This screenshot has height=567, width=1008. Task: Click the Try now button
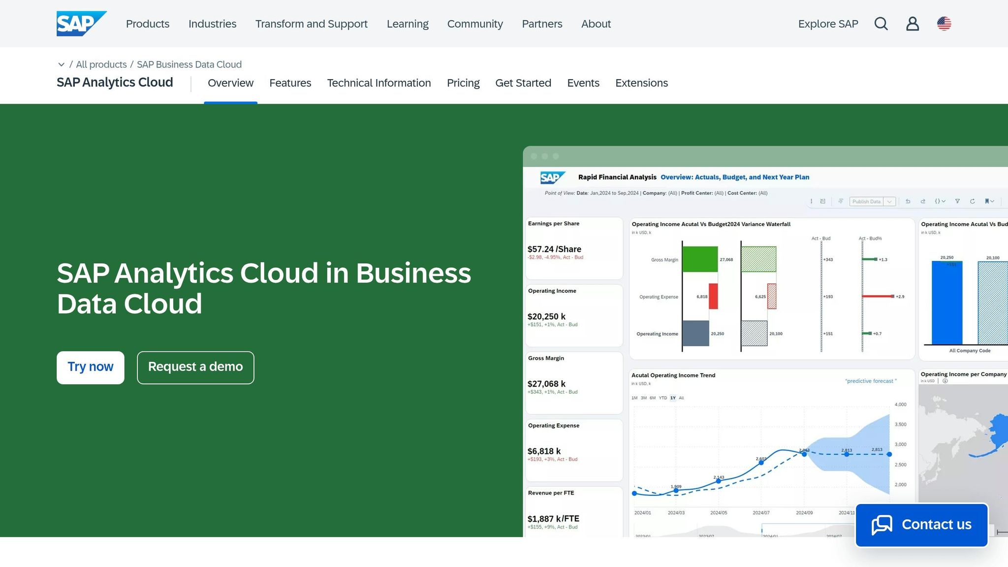[90, 367]
